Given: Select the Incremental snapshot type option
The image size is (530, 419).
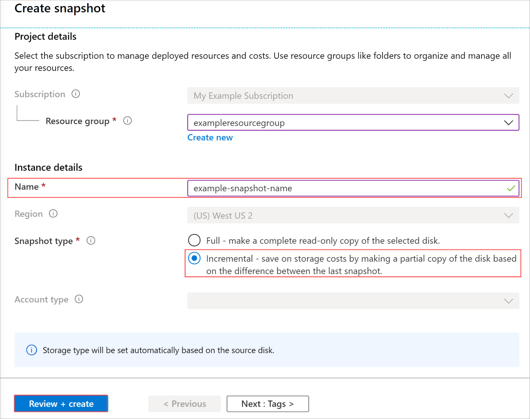Looking at the screenshot, I should click(x=194, y=258).
